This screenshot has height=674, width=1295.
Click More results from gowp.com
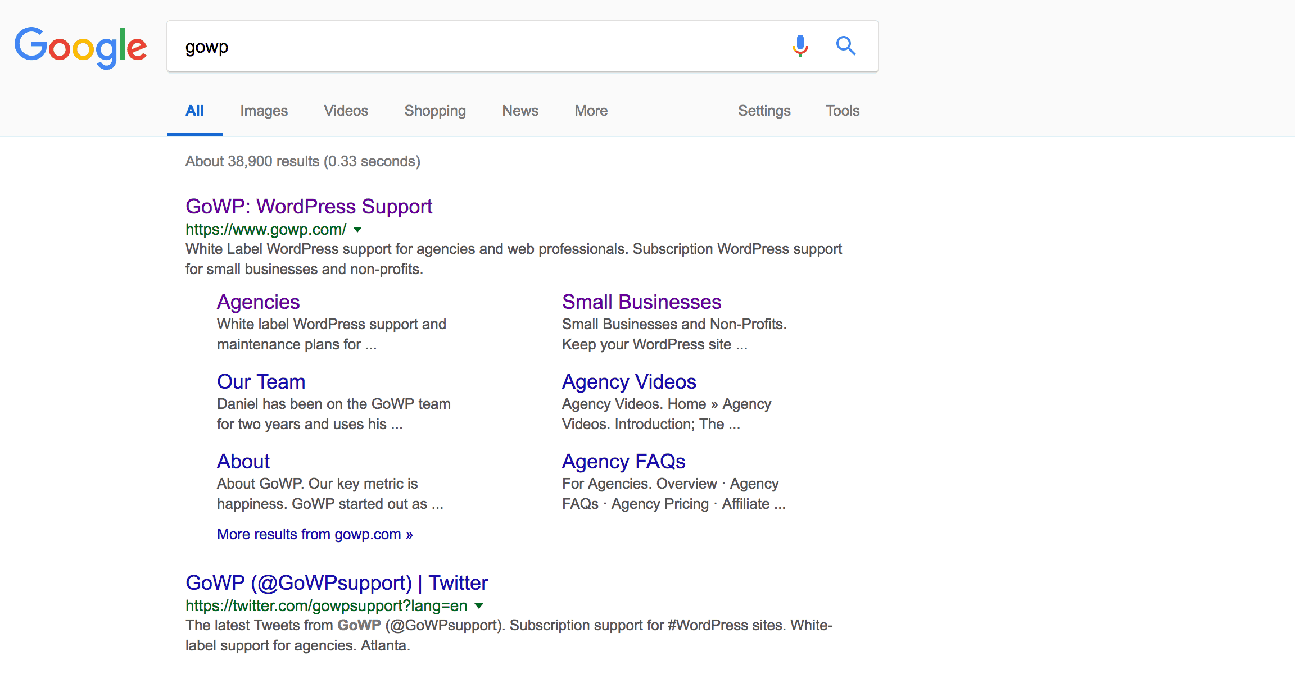point(315,534)
